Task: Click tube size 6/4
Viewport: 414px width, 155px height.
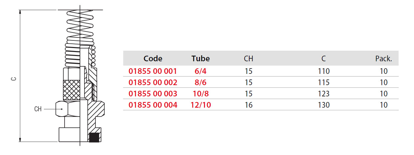Action: pyautogui.click(x=201, y=71)
